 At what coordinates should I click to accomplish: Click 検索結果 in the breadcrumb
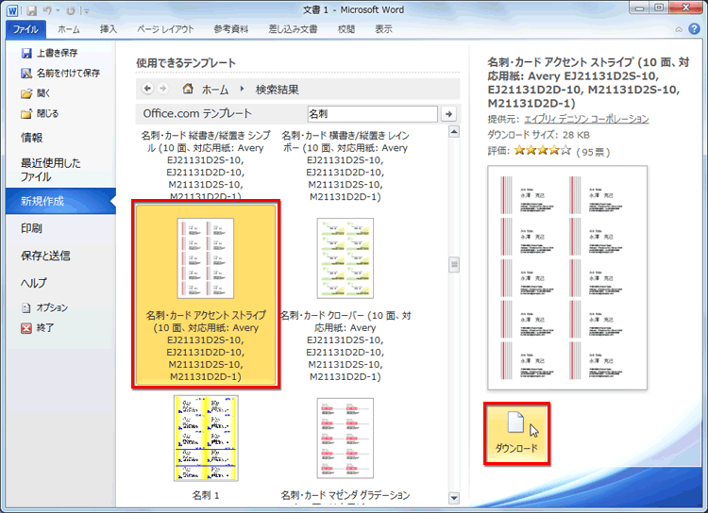click(278, 90)
